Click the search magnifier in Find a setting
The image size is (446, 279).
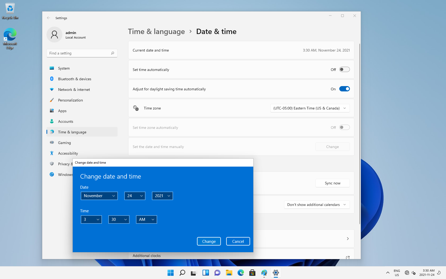[x=113, y=53]
